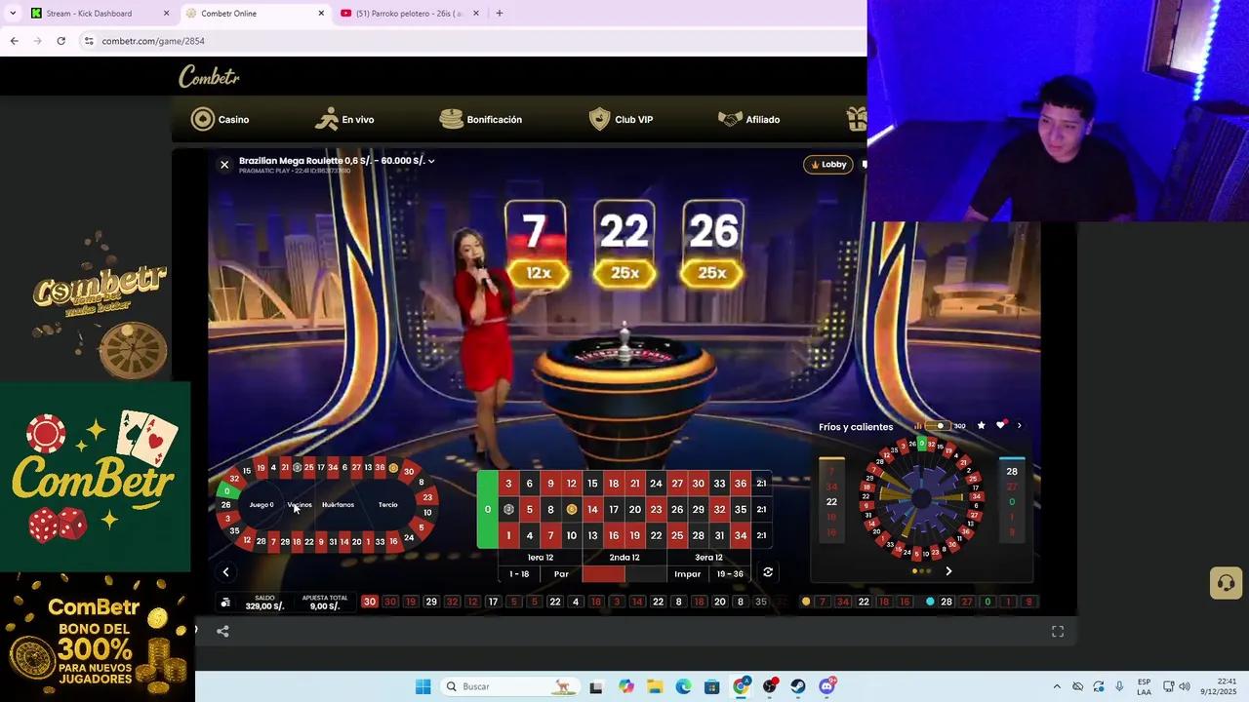Expand the Brazilian Mega Roulette title dropdown
The height and width of the screenshot is (702, 1249).
tap(430, 161)
